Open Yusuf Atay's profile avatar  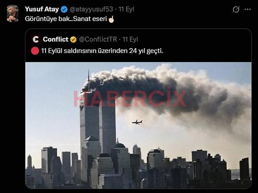12,13
